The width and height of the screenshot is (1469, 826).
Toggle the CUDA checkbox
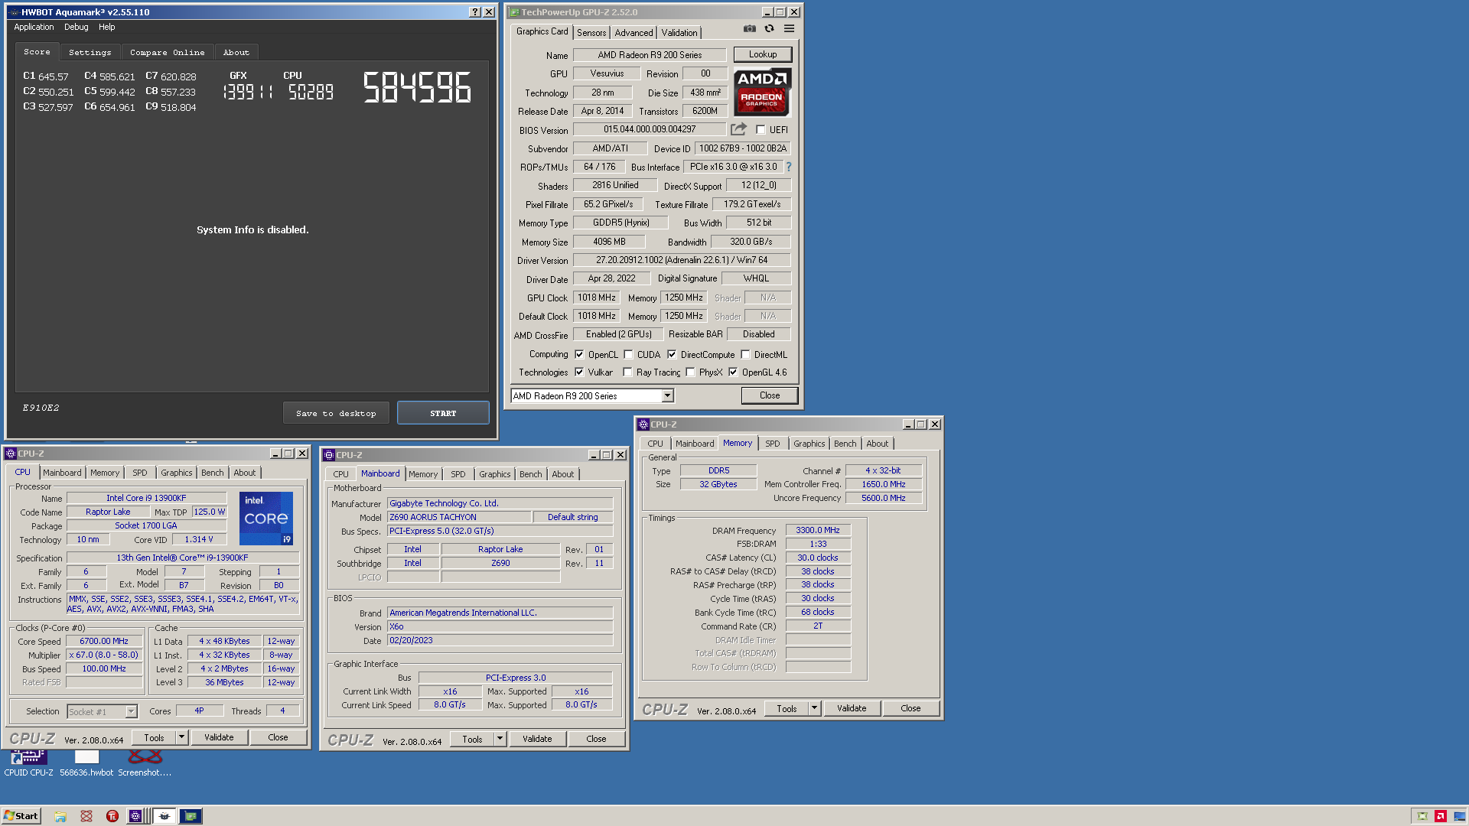[628, 355]
